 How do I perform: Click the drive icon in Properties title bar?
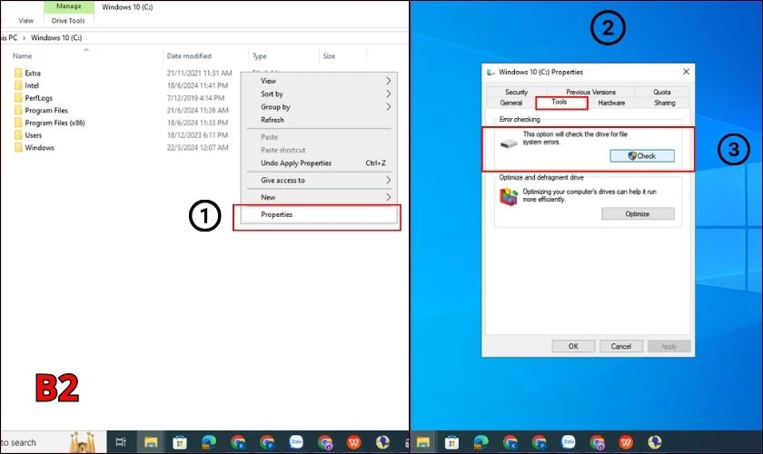click(x=491, y=72)
